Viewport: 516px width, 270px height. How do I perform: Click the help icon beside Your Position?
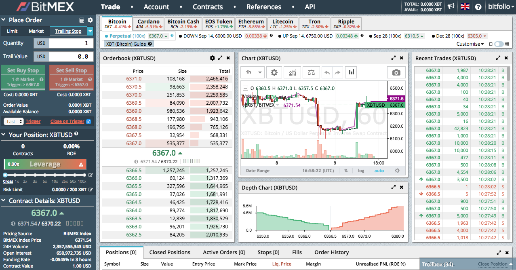76,134
